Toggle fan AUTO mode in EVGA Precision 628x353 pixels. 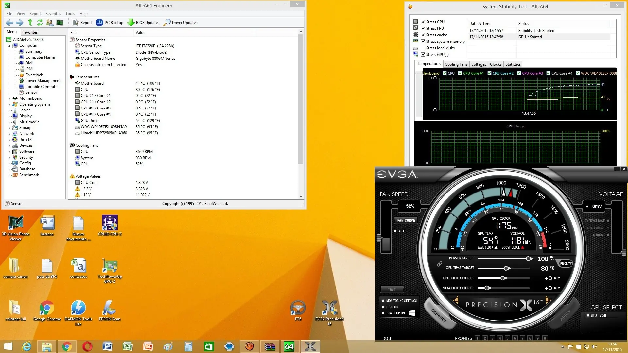400,231
